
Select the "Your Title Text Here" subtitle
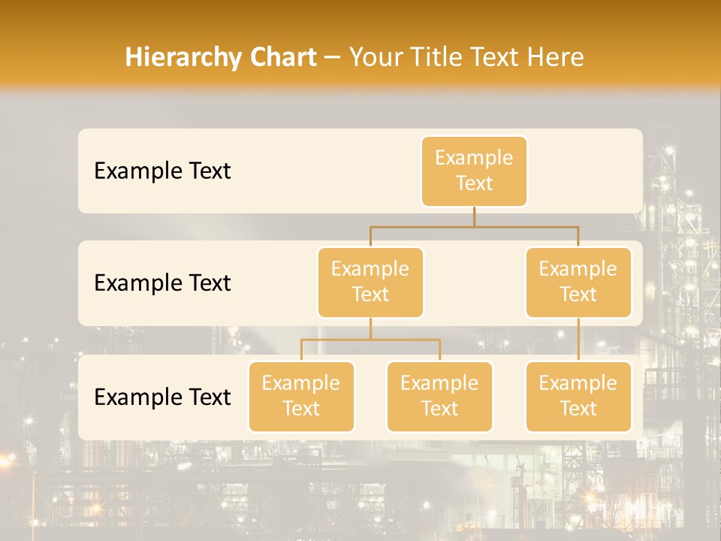point(466,57)
